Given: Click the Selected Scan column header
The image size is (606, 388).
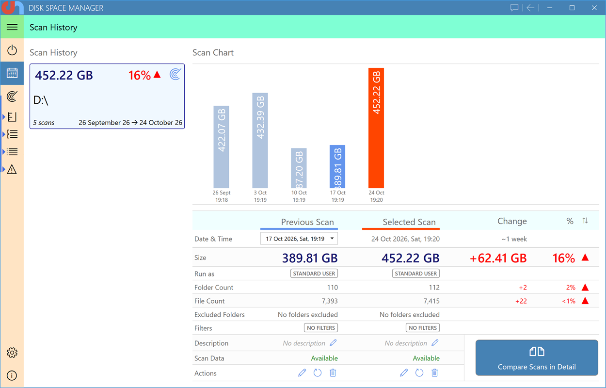Looking at the screenshot, I should [x=409, y=222].
